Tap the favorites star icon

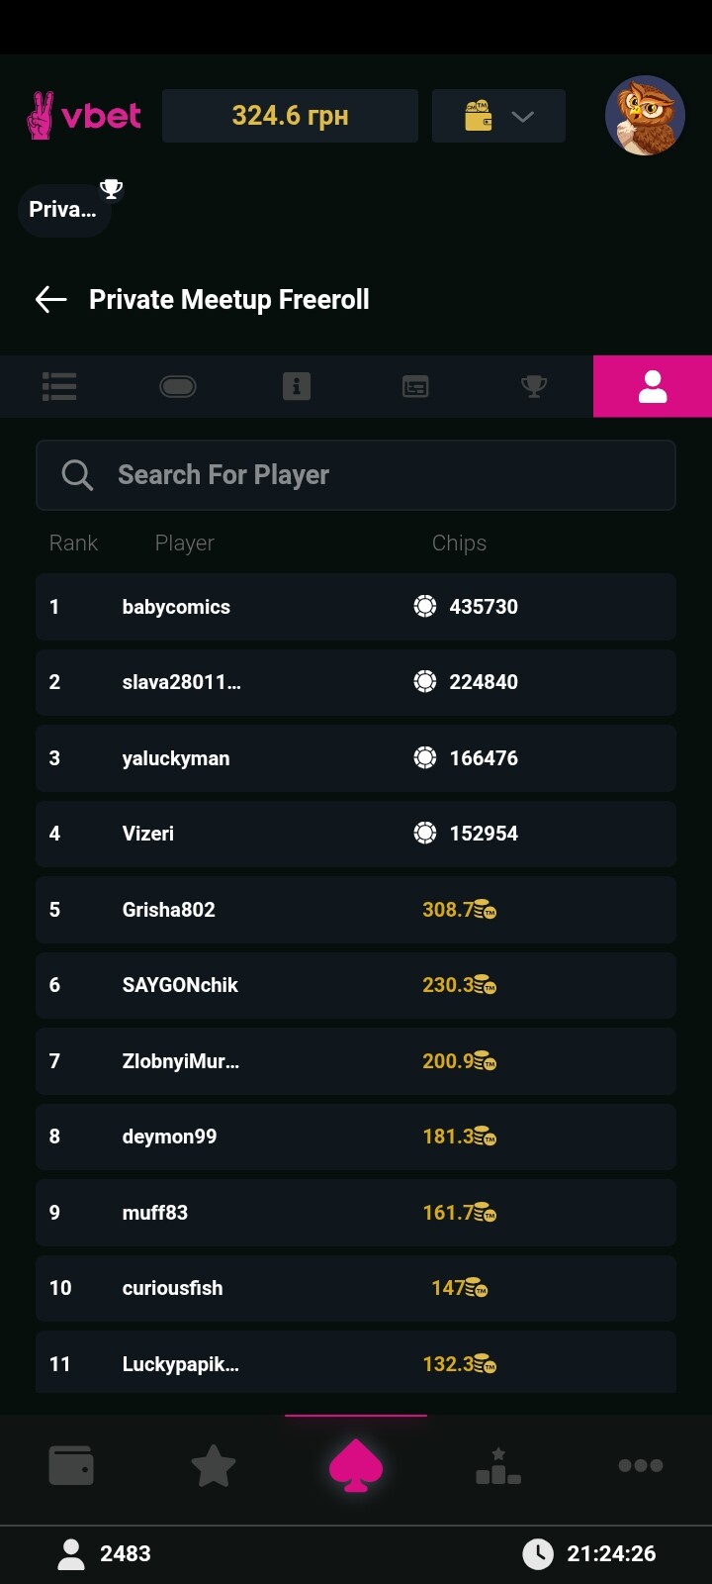click(x=214, y=1465)
